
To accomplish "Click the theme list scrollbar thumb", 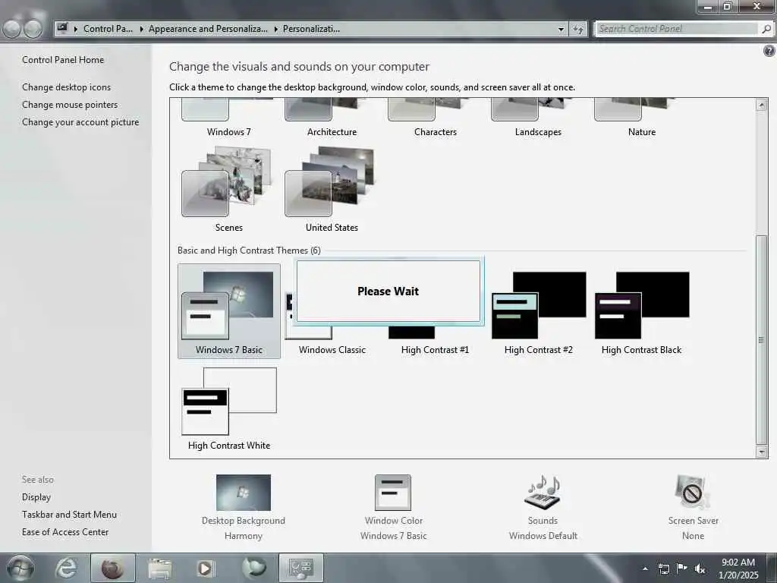I will [762, 339].
